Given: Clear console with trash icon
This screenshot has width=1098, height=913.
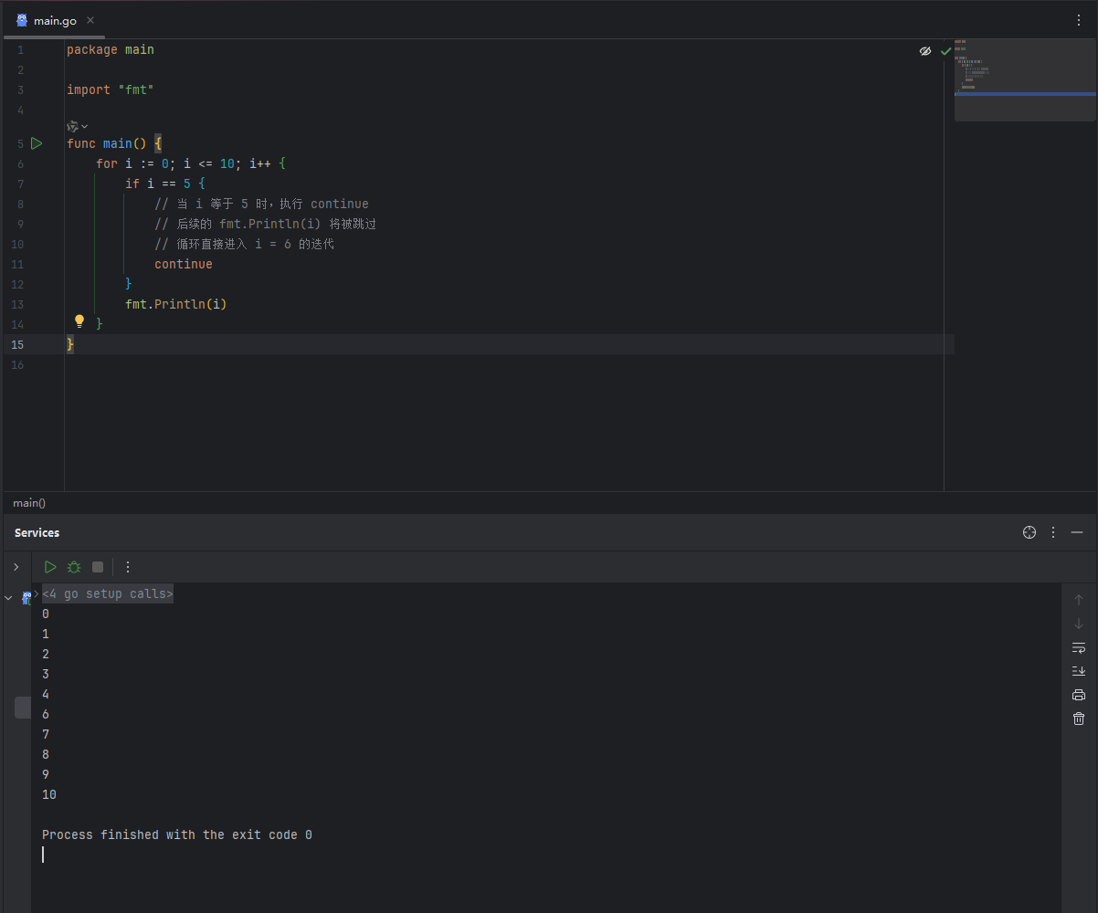Looking at the screenshot, I should click(x=1079, y=719).
